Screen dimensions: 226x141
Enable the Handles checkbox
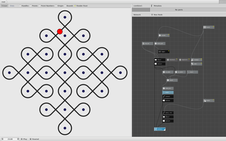pos(20,6)
